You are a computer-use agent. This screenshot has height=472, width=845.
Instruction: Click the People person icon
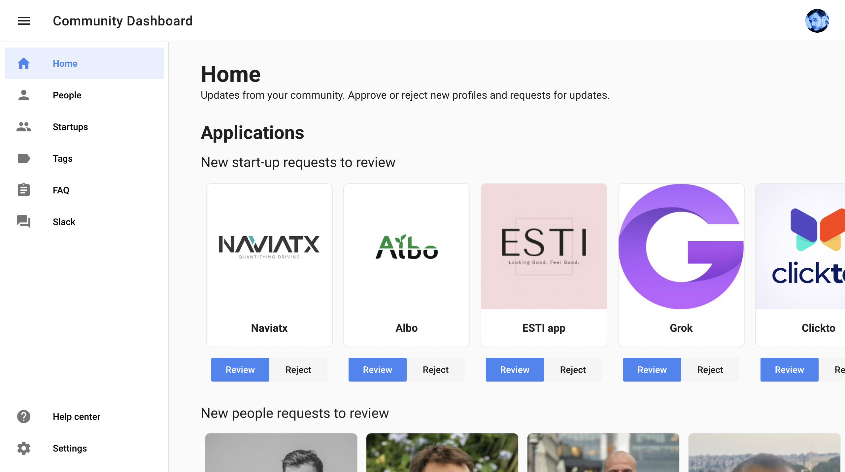pos(24,95)
